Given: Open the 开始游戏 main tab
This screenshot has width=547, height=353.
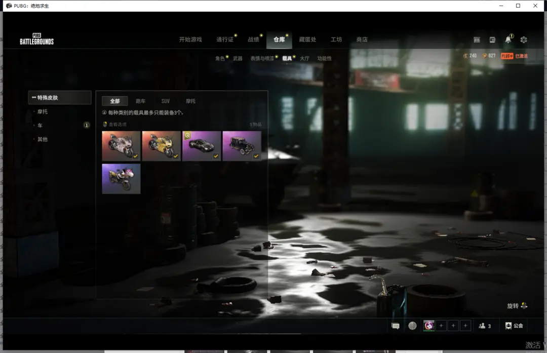Looking at the screenshot, I should click(190, 40).
